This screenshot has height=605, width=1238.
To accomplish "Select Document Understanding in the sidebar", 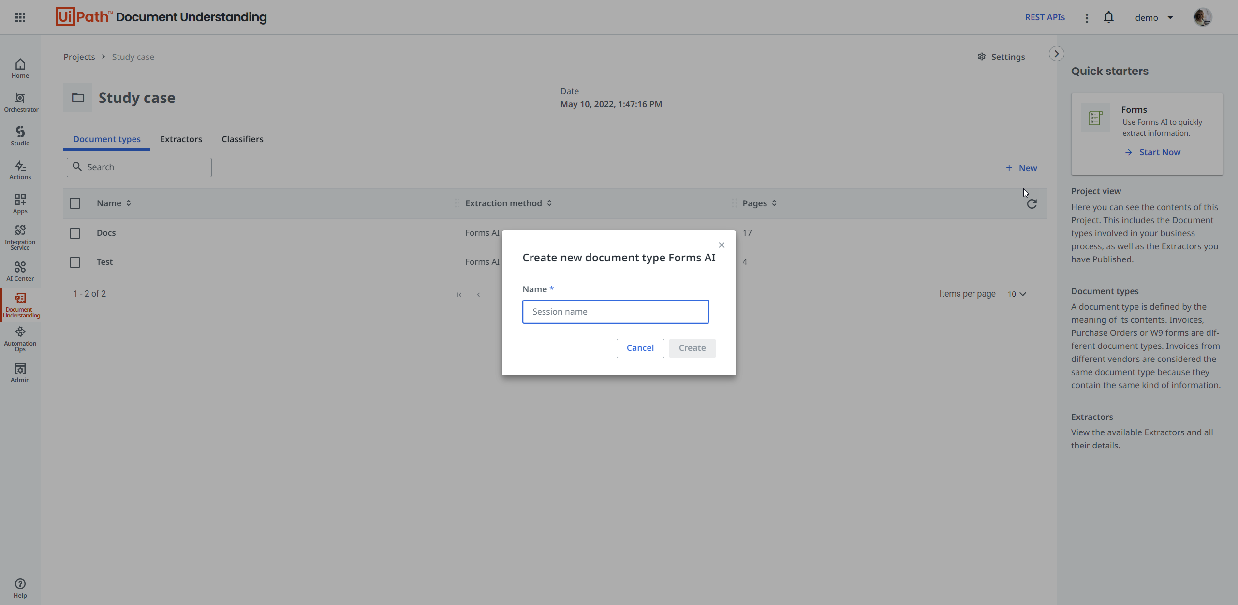I will tap(21, 305).
